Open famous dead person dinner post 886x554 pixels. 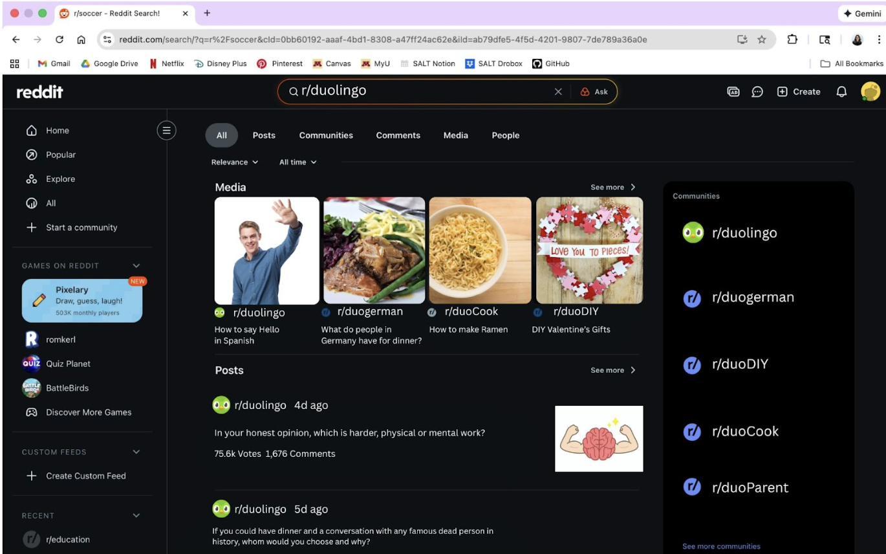coord(352,537)
